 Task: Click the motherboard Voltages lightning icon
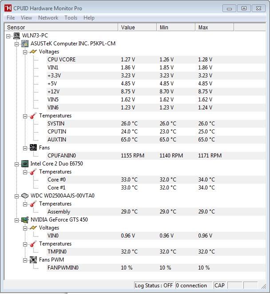coord(33,52)
